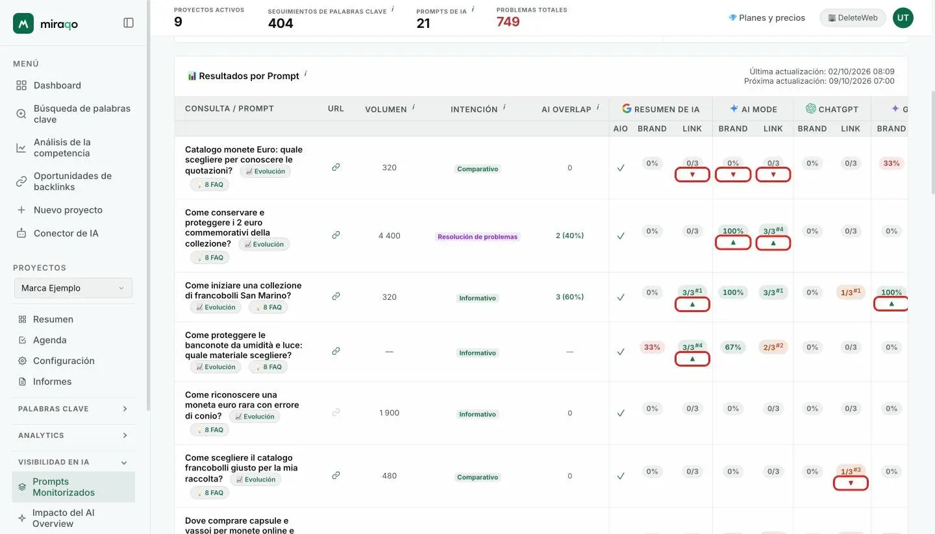Image resolution: width=935 pixels, height=534 pixels.
Task: Click the Informes document icon
Action: pos(23,382)
